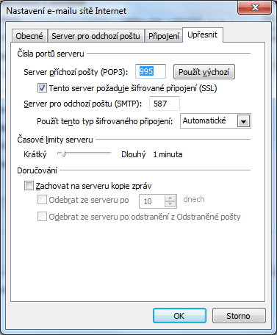Toggle Odebrat po odstranění z Odstraněné pošty
The width and height of the screenshot is (277, 335).
pyautogui.click(x=42, y=217)
